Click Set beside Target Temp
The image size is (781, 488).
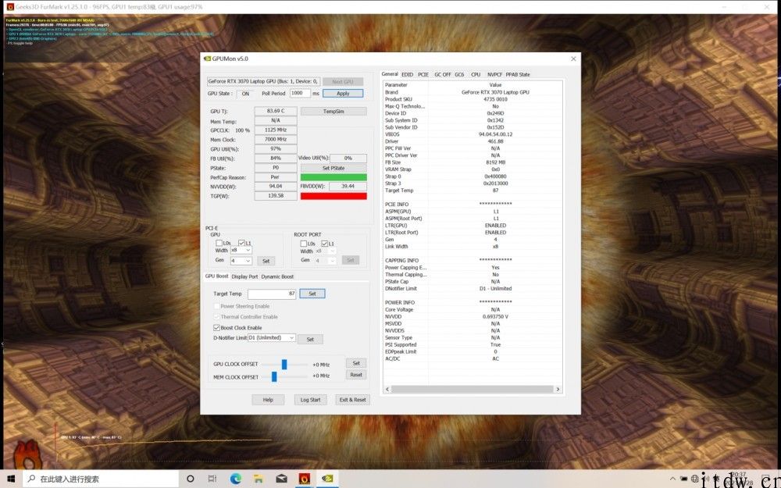tap(312, 294)
